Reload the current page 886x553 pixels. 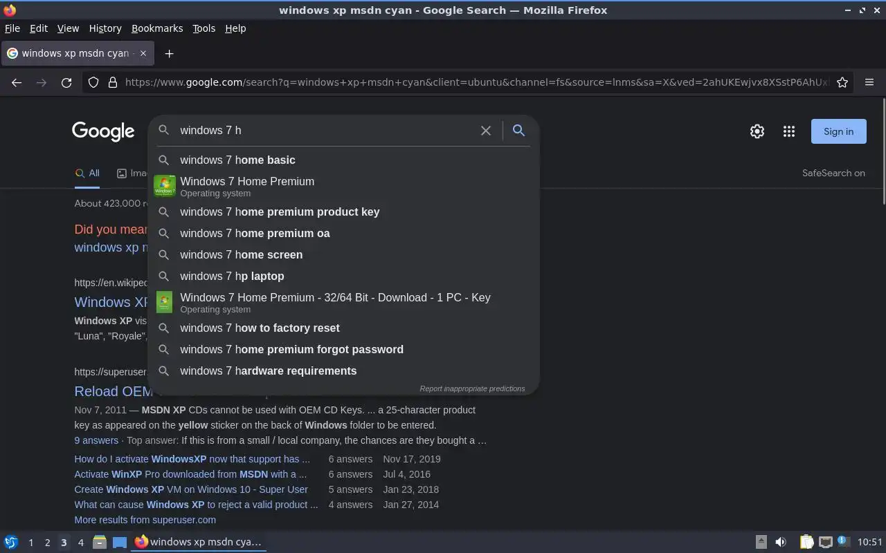point(66,82)
